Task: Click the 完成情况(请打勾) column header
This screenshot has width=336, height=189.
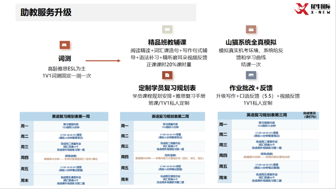Action: 310,115
